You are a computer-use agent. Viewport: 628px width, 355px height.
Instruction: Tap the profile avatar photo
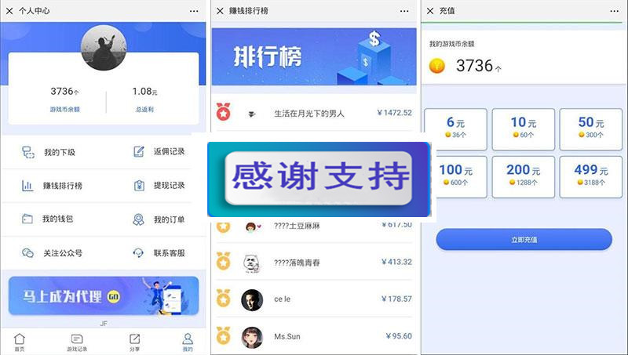tap(104, 48)
